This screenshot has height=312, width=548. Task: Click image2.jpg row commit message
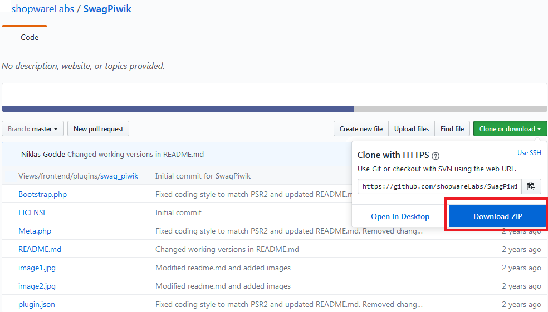pos(223,286)
